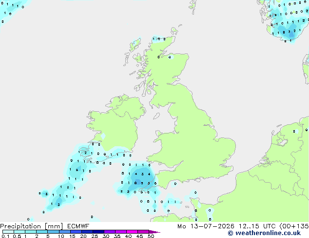The image size is (309, 238).
Task: Click the "40" legend scale label
Action: click(x=128, y=236)
